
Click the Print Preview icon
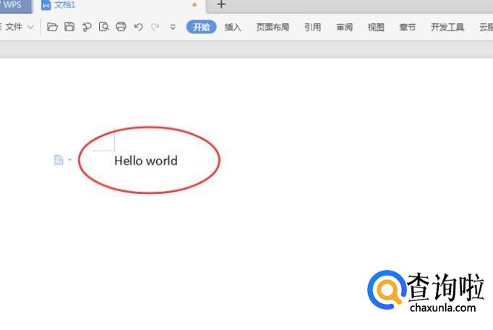coord(104,27)
